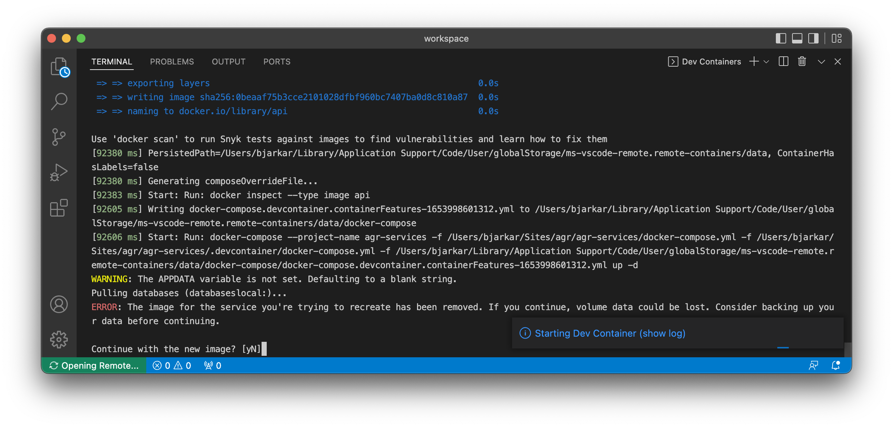The height and width of the screenshot is (428, 893).
Task: Open the Search view icon
Action: coord(59,101)
